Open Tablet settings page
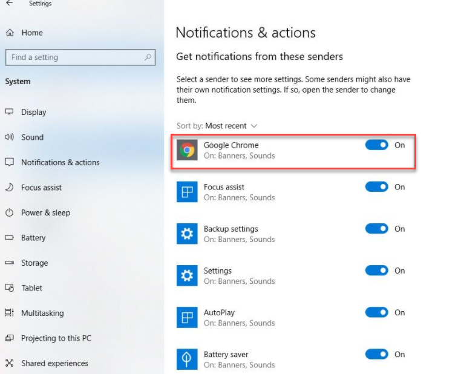The width and height of the screenshot is (464, 374). 31,288
